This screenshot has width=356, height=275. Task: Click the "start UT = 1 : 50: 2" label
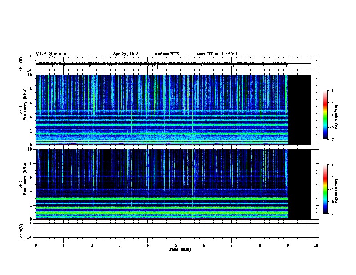[x=217, y=54]
